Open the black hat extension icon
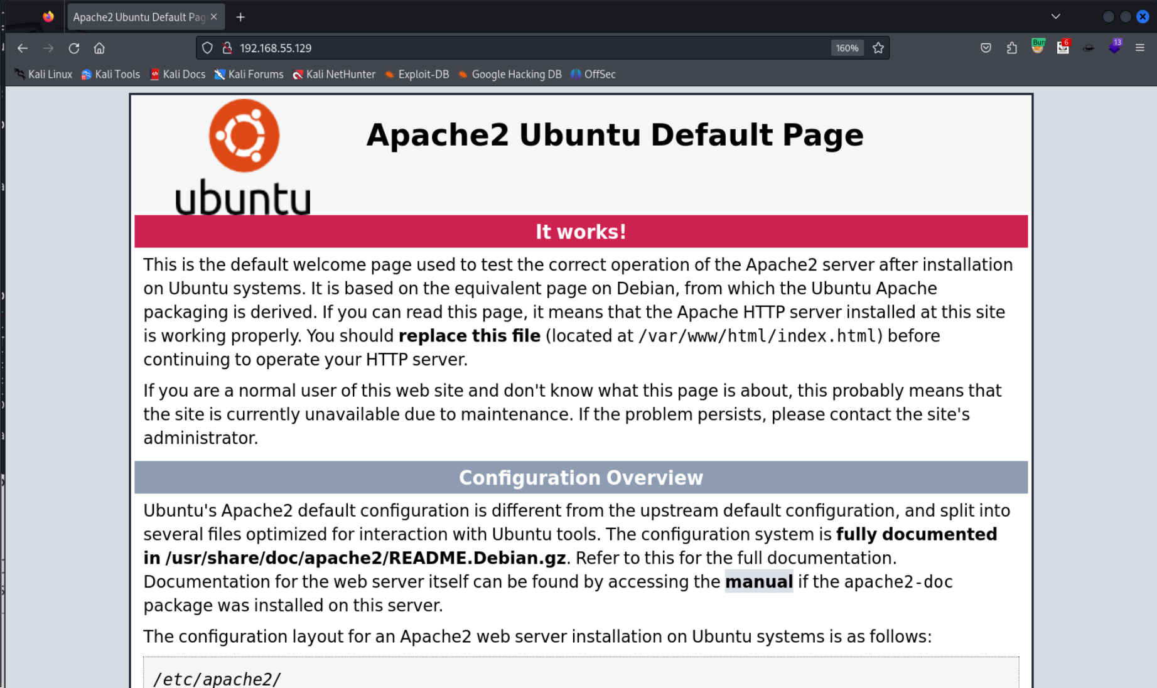This screenshot has width=1157, height=688. (x=1089, y=48)
